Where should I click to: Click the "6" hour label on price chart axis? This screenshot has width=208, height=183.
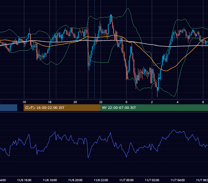(203, 102)
